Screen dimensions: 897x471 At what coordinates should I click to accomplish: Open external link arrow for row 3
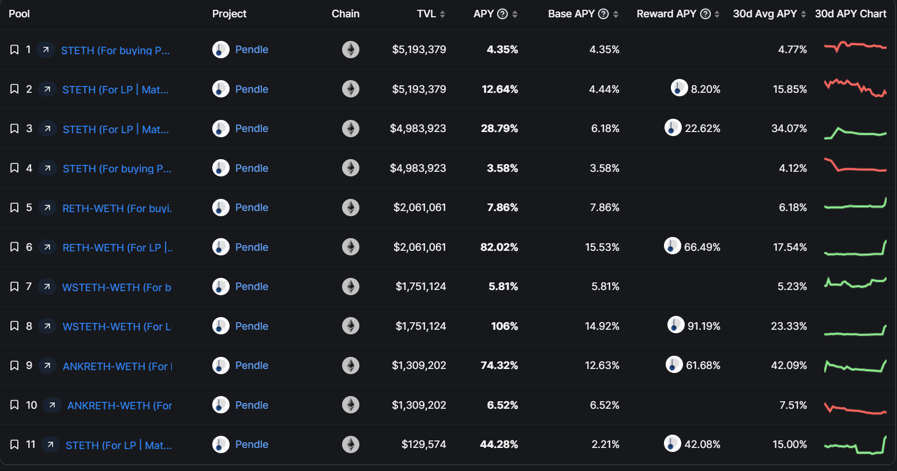(47, 129)
